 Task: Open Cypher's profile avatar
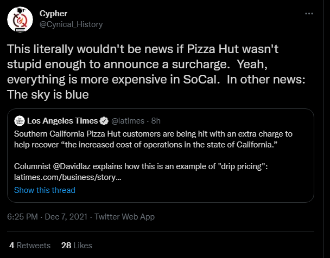tap(20, 20)
